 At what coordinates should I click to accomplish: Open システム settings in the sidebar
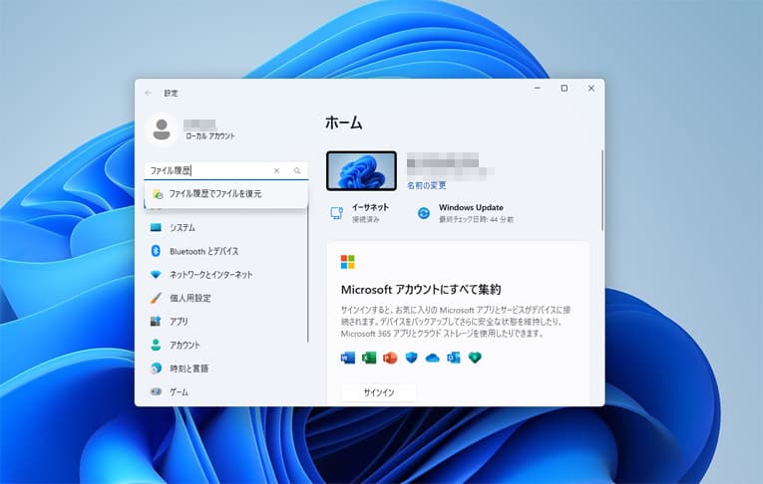click(x=182, y=227)
